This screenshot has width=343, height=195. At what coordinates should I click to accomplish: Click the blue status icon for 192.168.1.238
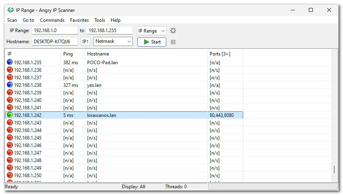[x=10, y=85]
